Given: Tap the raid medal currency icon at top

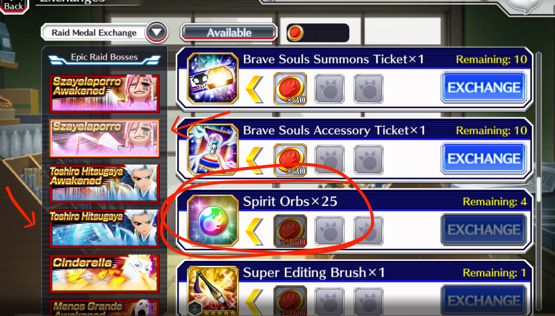Looking at the screenshot, I should coord(296,33).
